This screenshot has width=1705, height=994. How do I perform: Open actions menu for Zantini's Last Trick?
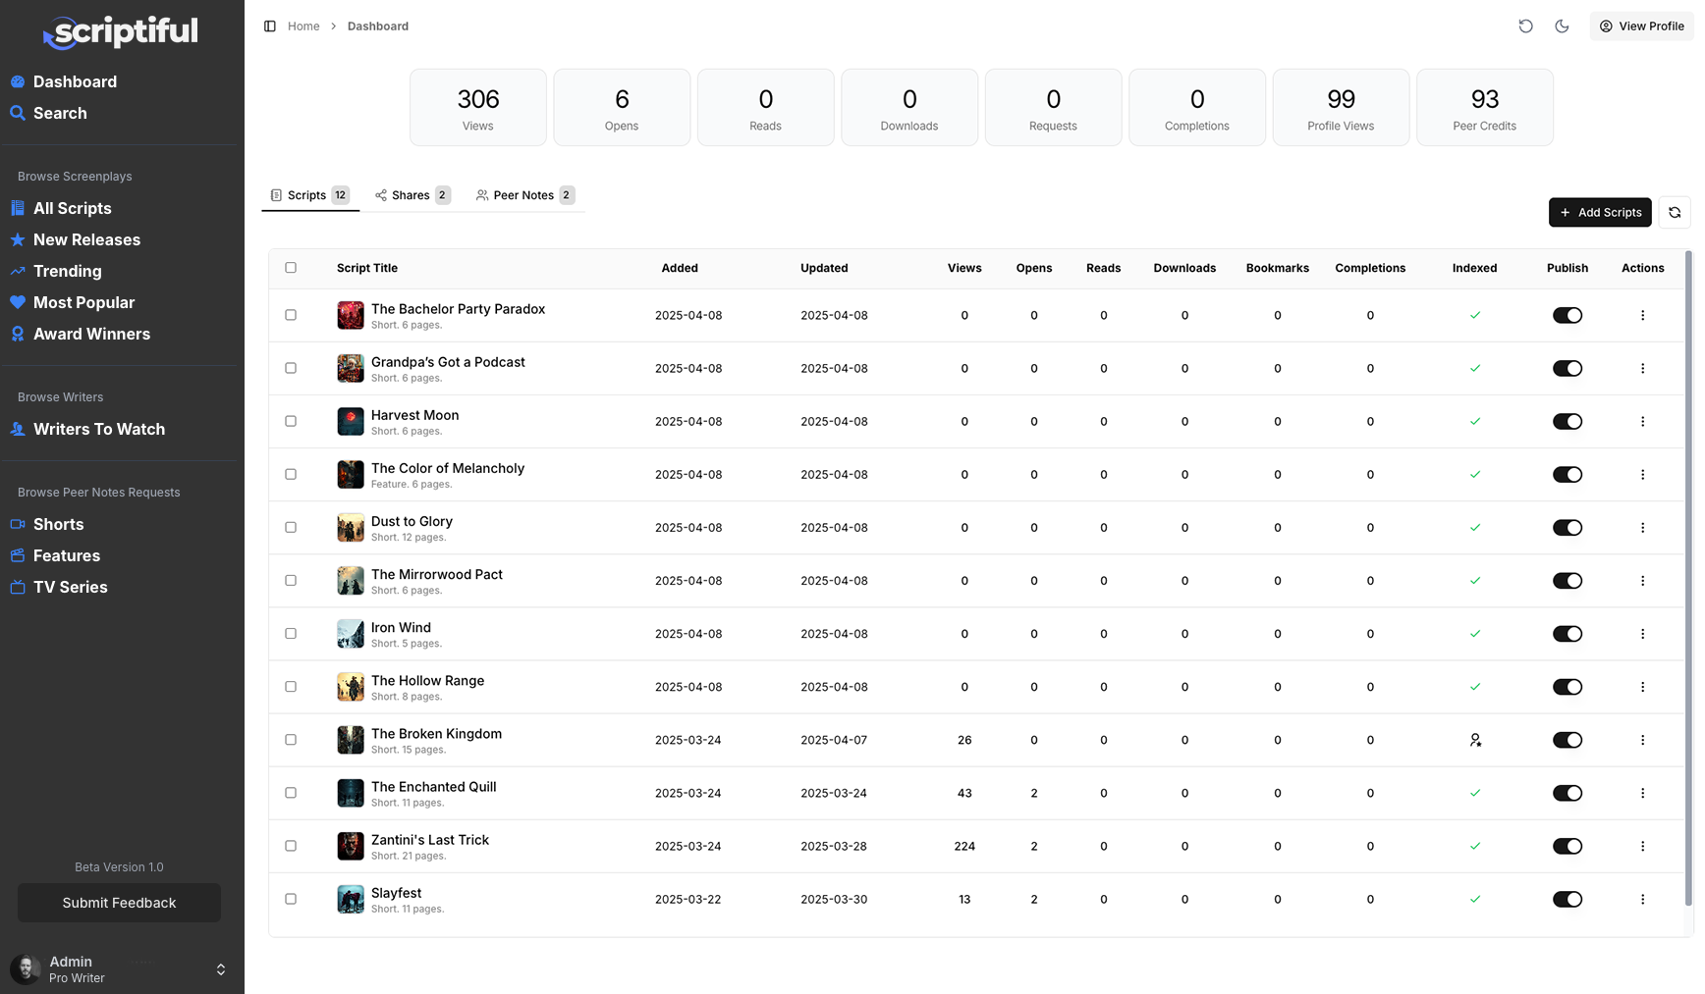1642,846
